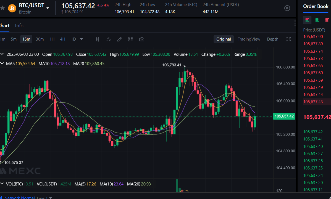Click the highlighted 105,637.42 price label
Image resolution: width=331 pixels, height=199 pixels.
(x=284, y=116)
